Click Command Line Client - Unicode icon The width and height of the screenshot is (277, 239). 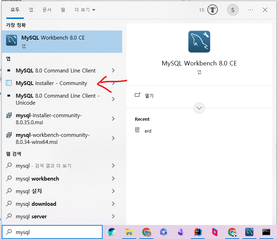pyautogui.click(x=9, y=96)
